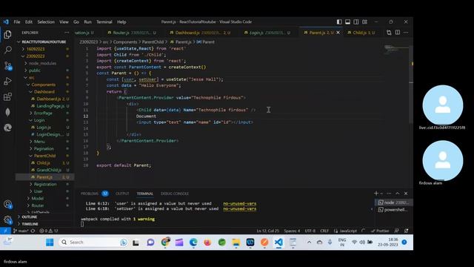Open the launch profile dropdown beside new terminal
Viewport: 474px width, 267px height.
tap(381, 193)
